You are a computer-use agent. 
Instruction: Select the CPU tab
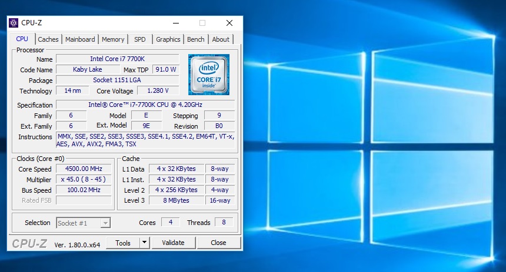point(22,39)
